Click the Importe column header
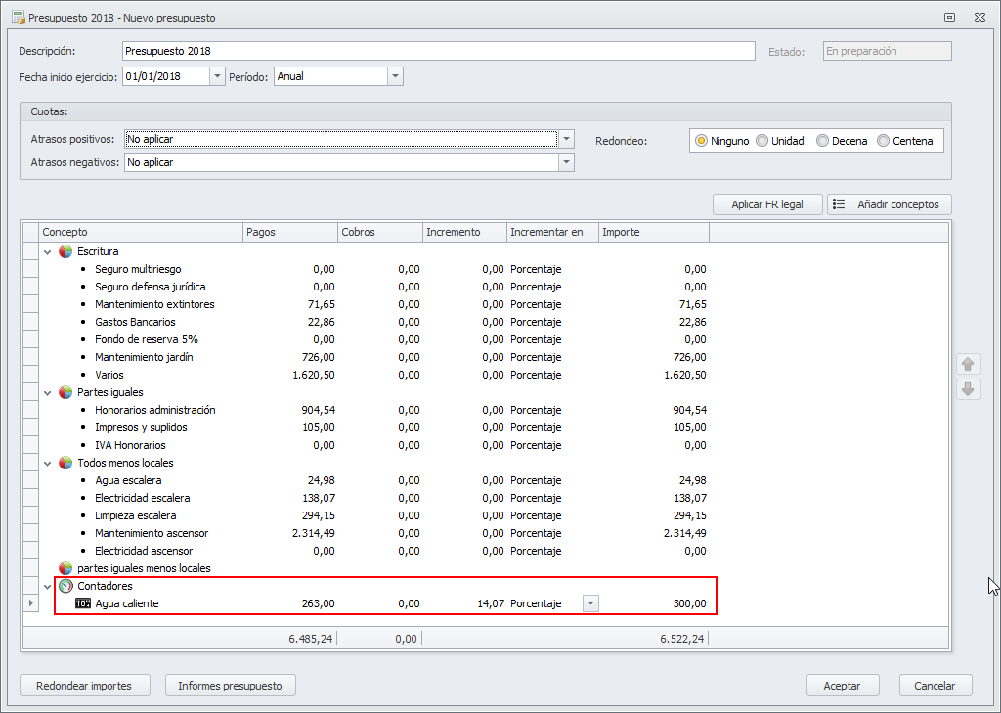1001x713 pixels. (652, 232)
